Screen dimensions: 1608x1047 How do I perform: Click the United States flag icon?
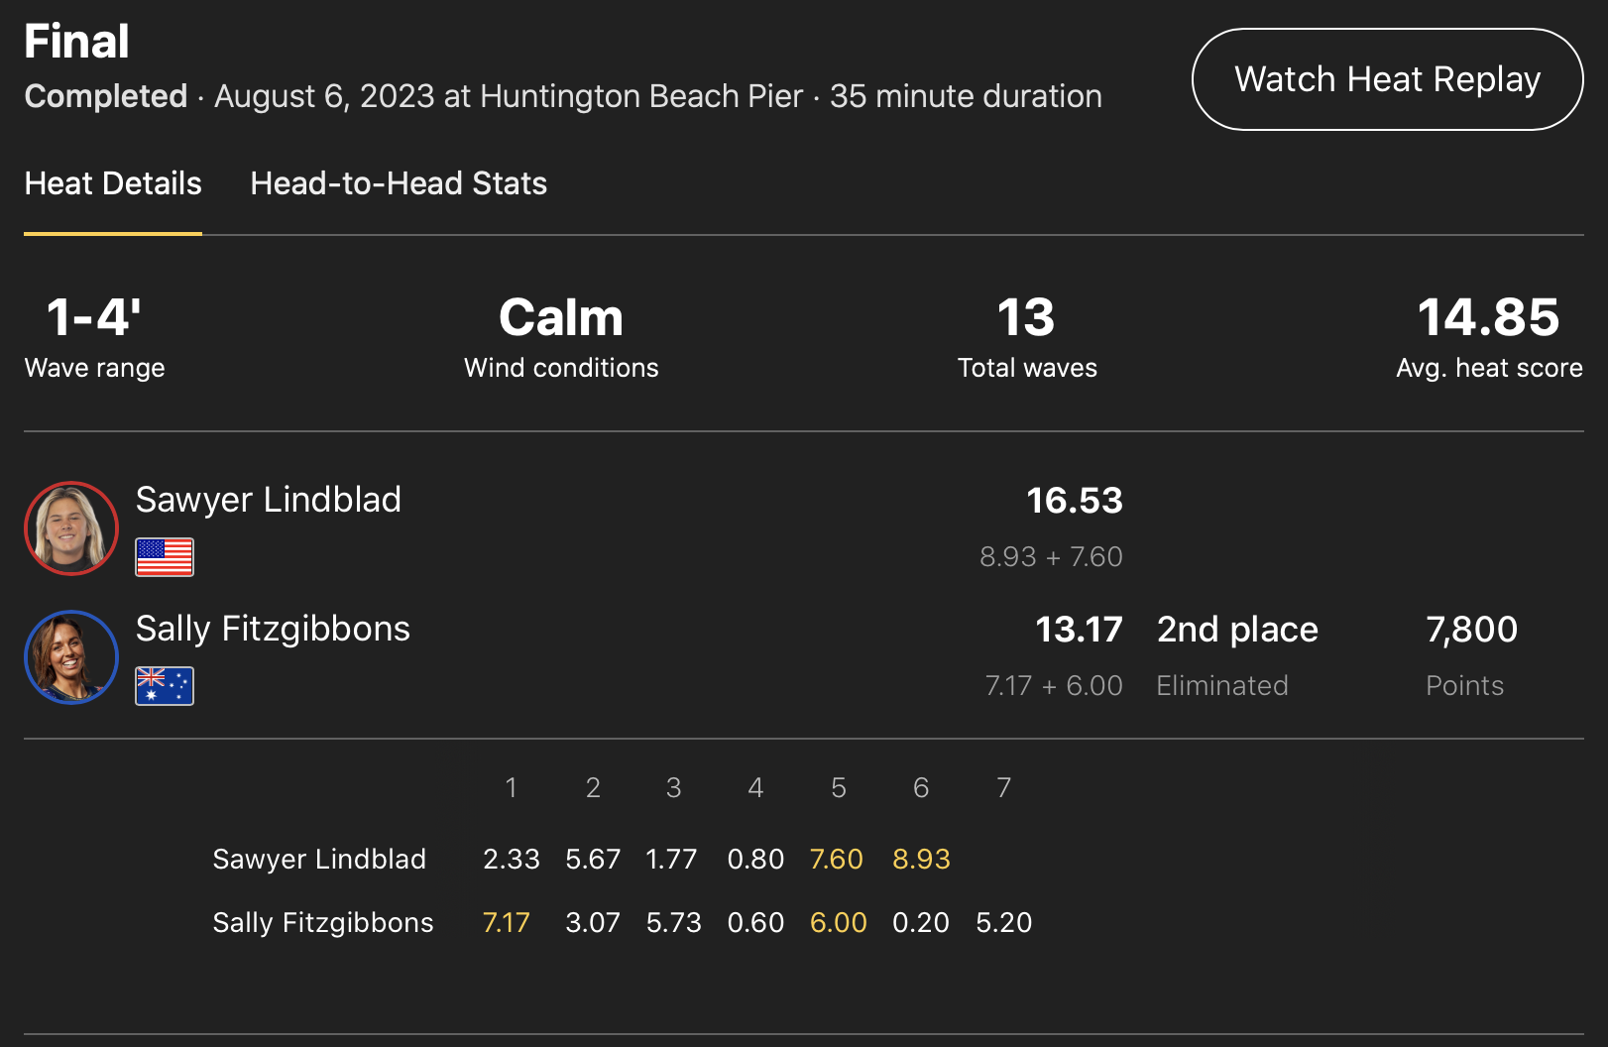[x=165, y=557]
